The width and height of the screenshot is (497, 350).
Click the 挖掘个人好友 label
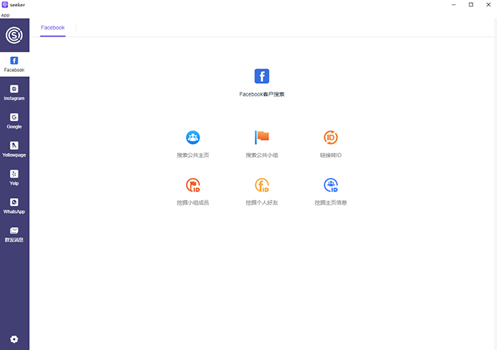(x=262, y=202)
